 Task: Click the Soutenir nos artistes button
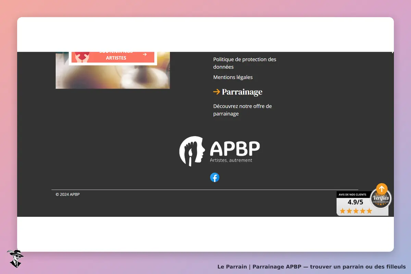point(113,57)
